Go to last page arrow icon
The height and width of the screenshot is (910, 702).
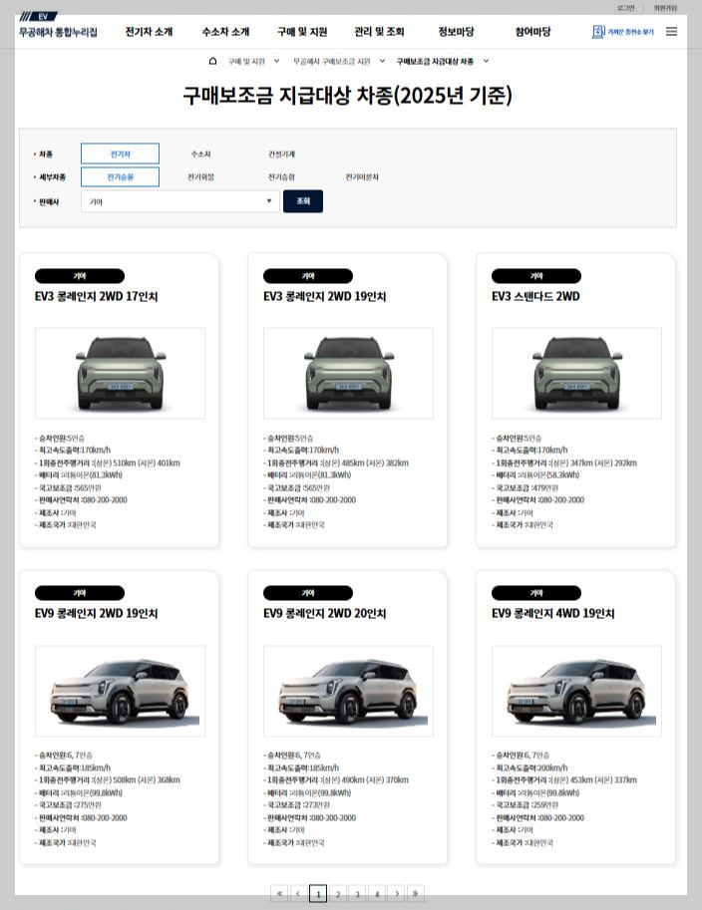coord(416,893)
